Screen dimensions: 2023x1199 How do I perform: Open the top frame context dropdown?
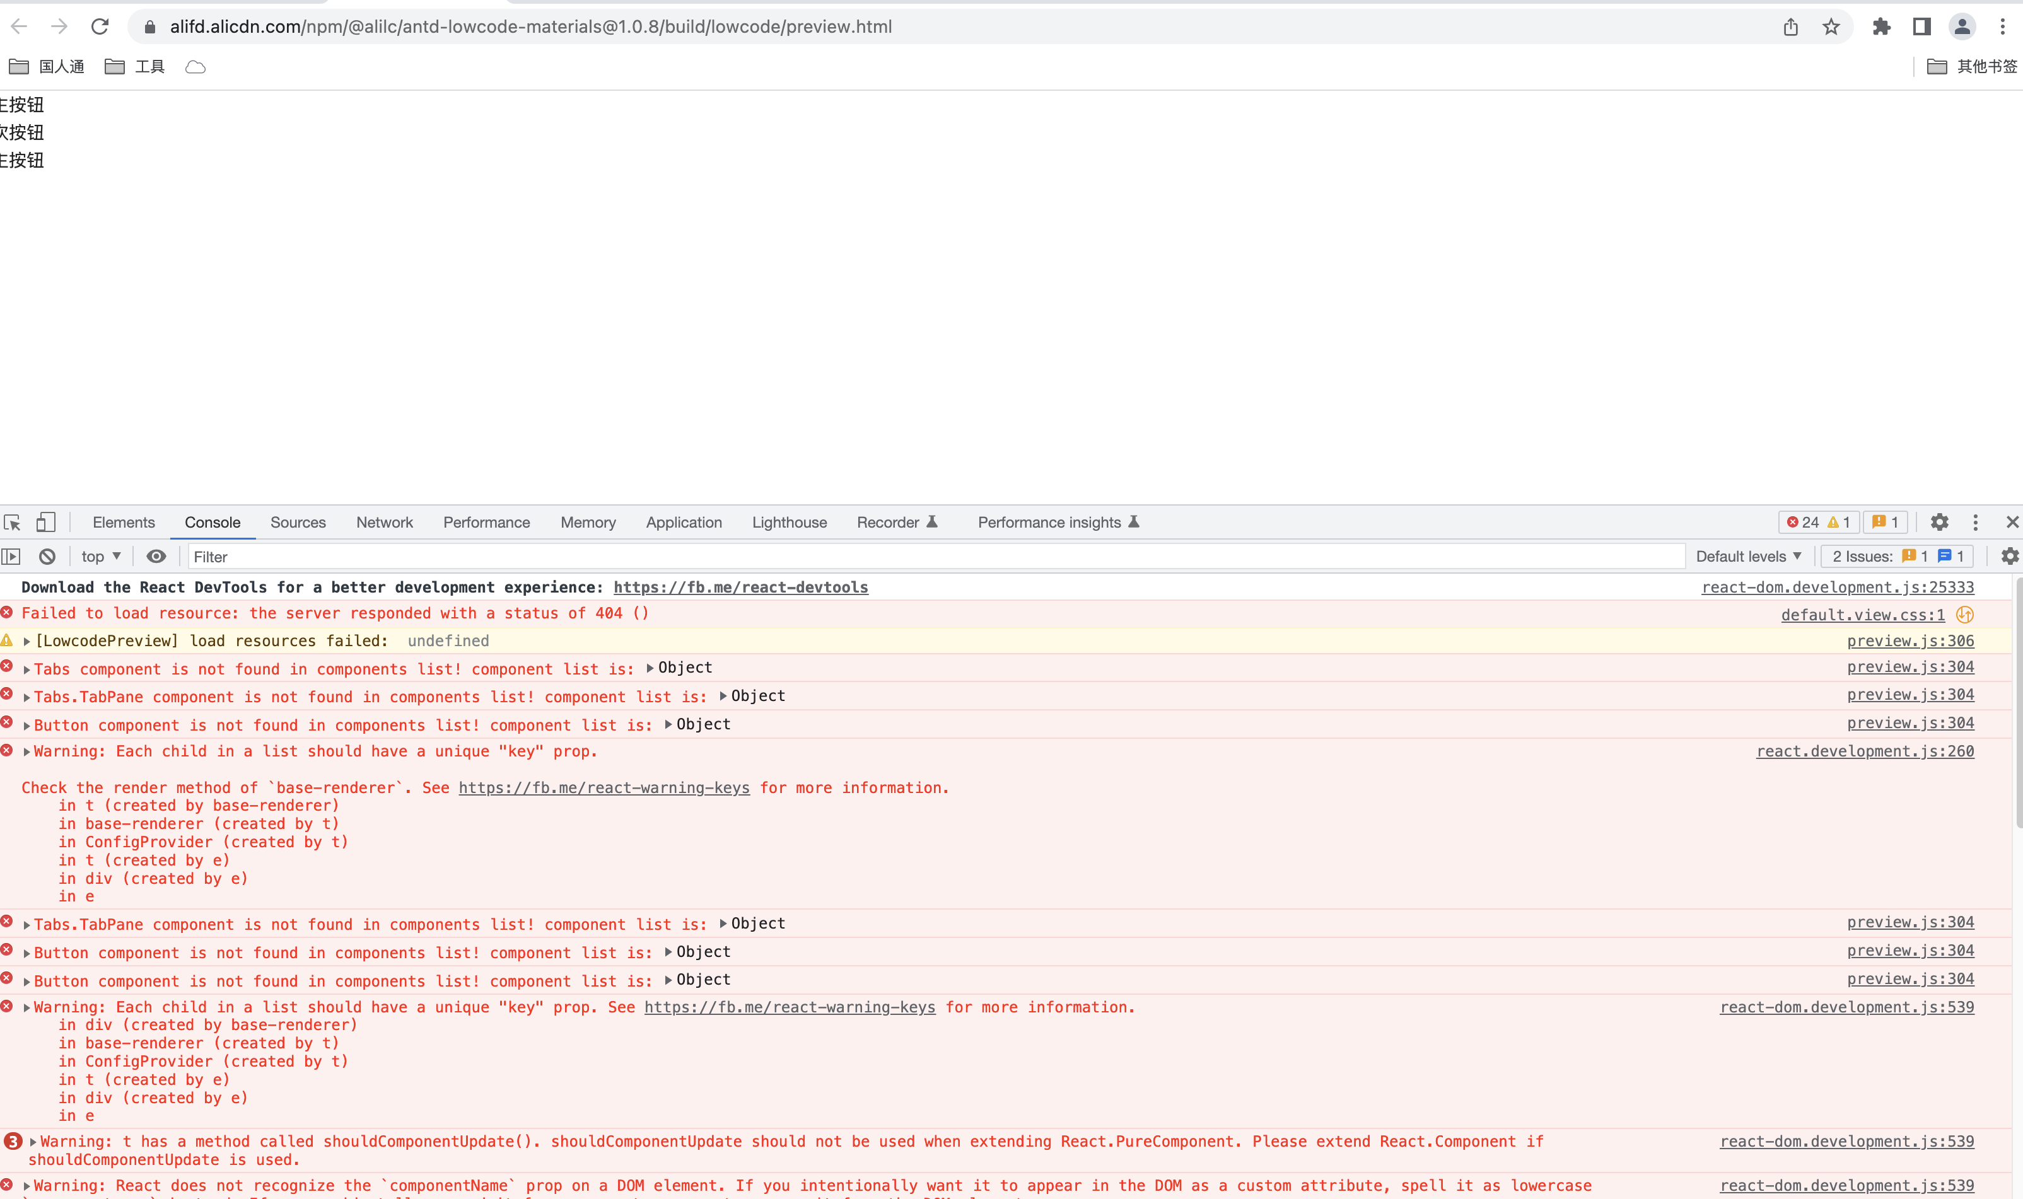point(98,556)
